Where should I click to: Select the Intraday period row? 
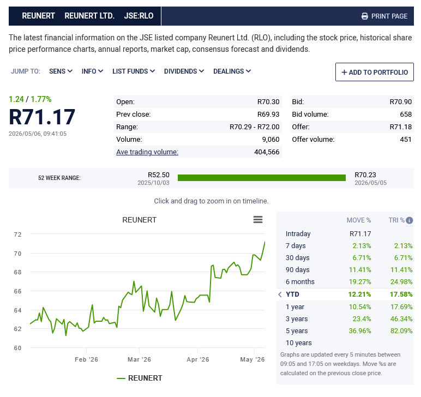click(345, 234)
